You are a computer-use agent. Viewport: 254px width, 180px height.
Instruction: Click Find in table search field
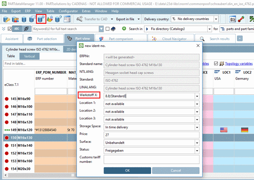point(40,64)
